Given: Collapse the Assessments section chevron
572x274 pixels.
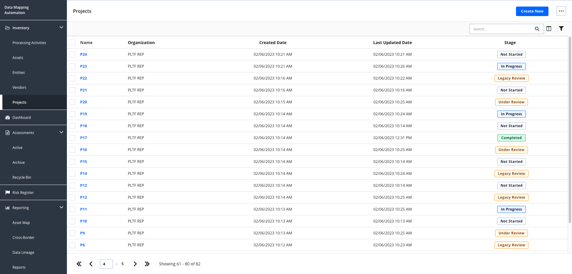Looking at the screenshot, I should [61, 133].
